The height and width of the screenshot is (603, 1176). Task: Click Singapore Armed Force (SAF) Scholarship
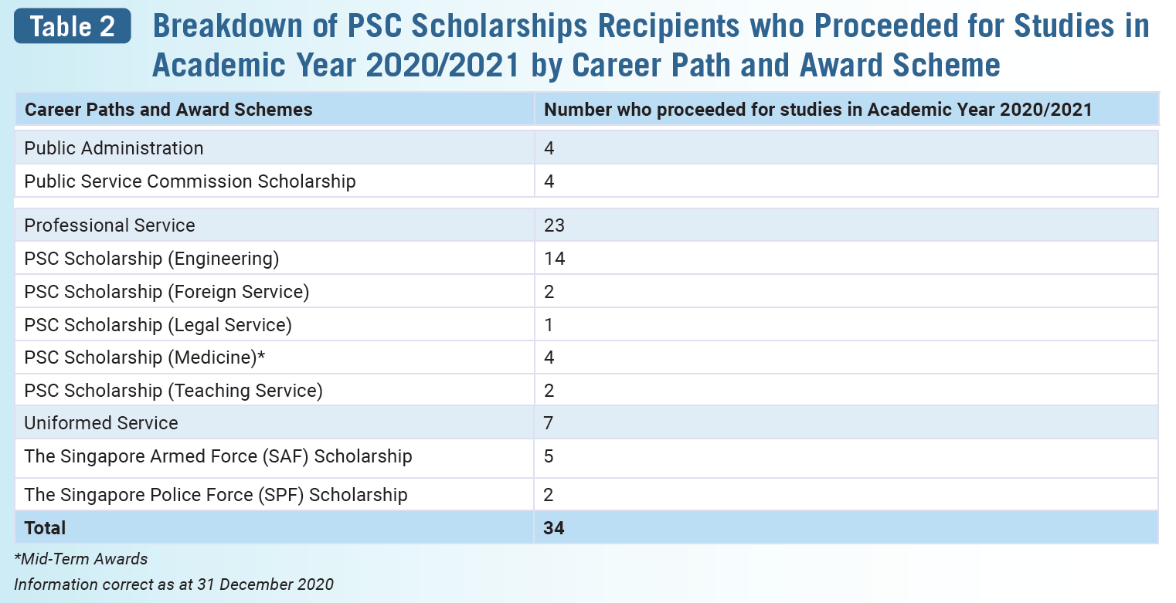coord(219,456)
